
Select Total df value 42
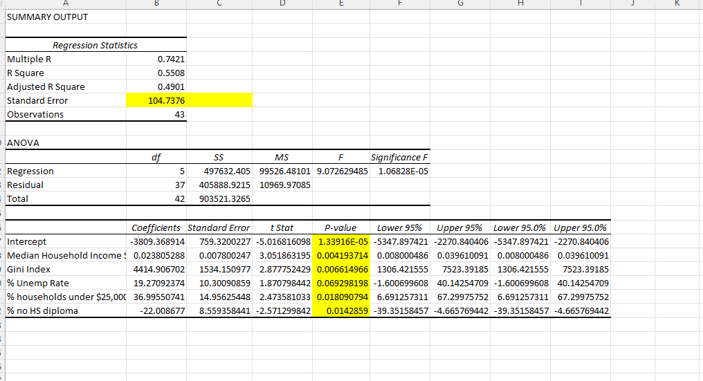(156, 199)
